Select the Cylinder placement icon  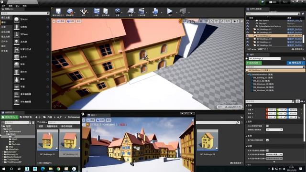(17, 72)
